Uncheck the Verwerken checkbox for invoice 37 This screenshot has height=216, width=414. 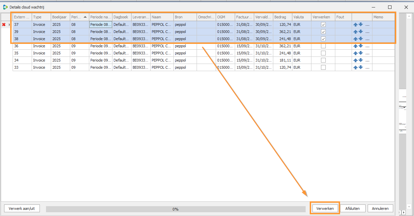pyautogui.click(x=323, y=24)
